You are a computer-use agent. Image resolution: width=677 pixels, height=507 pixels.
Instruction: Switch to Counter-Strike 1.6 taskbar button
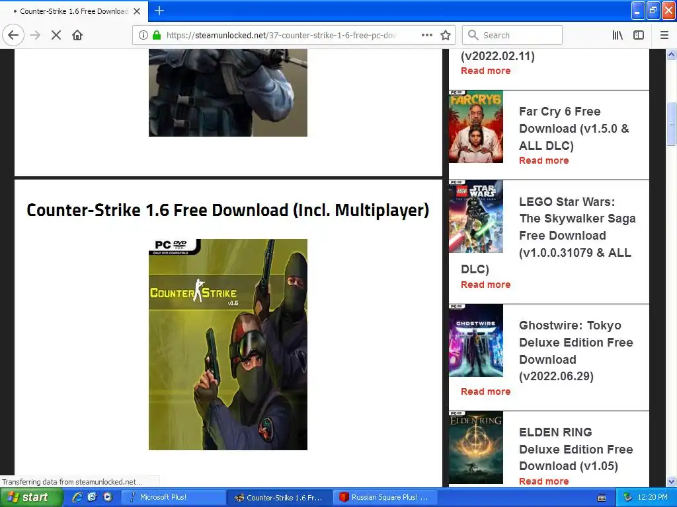[280, 497]
